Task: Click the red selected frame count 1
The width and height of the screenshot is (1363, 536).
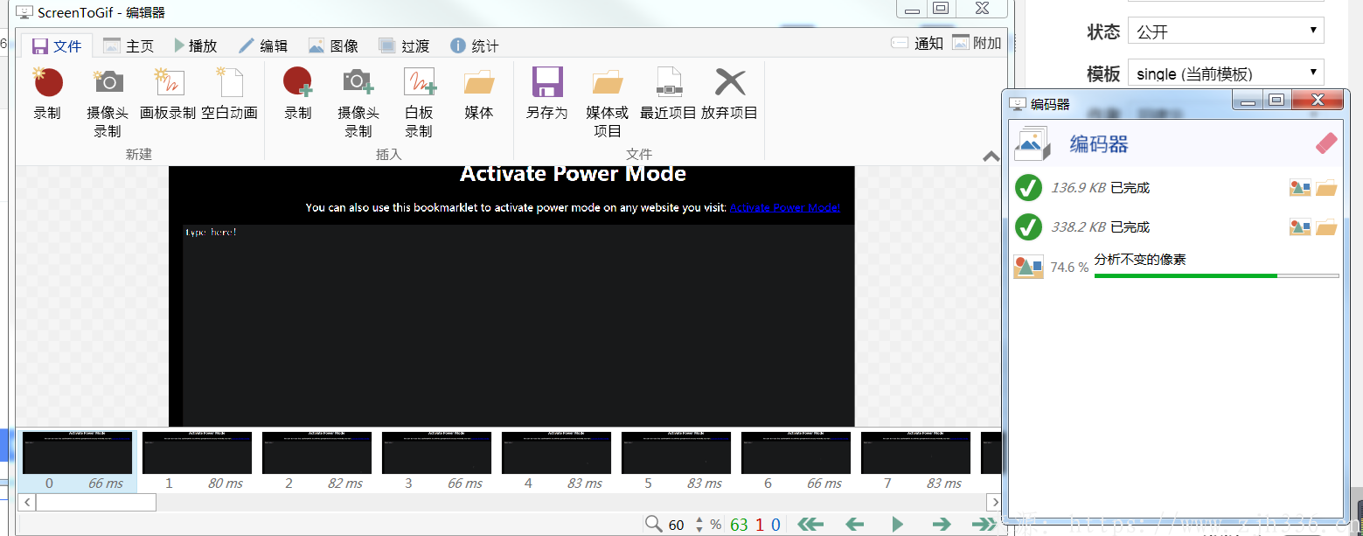Action: coord(760,525)
